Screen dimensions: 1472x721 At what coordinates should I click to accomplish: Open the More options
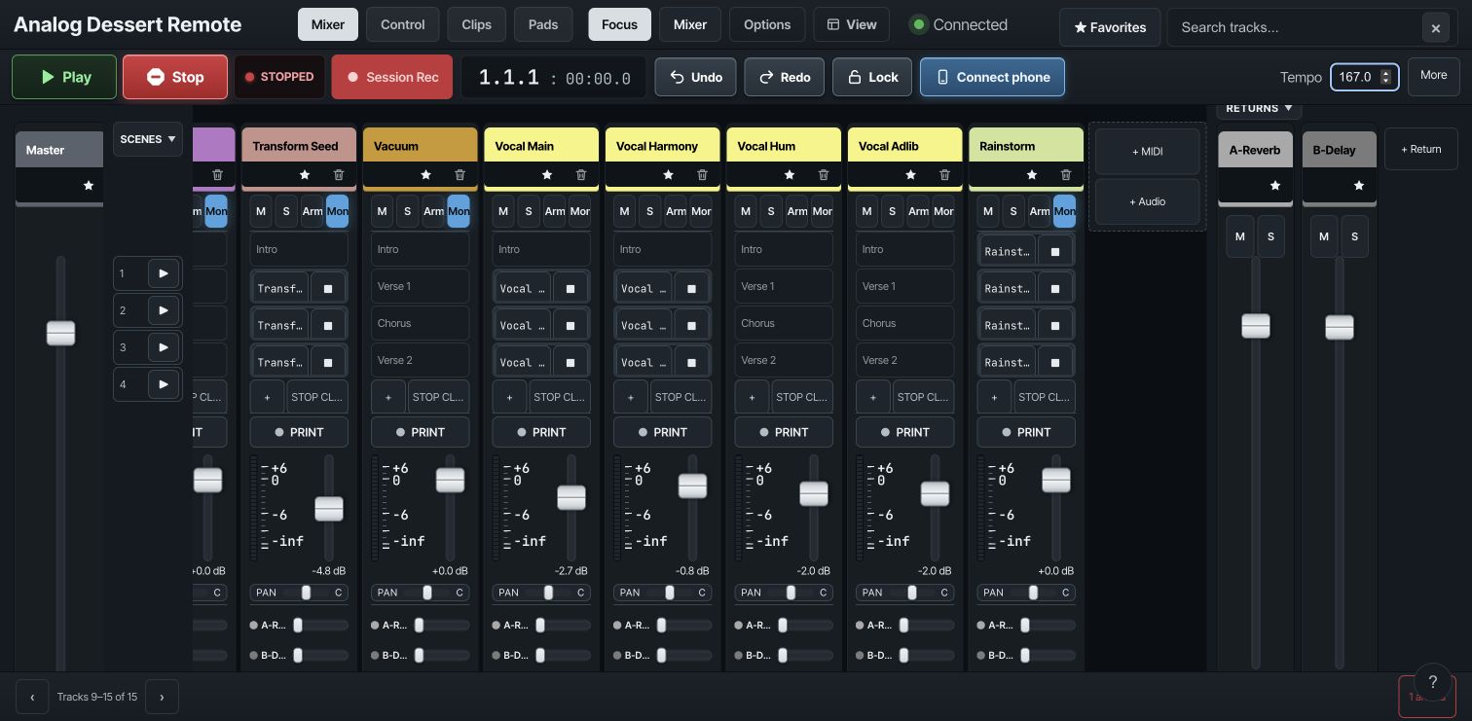point(1434,76)
